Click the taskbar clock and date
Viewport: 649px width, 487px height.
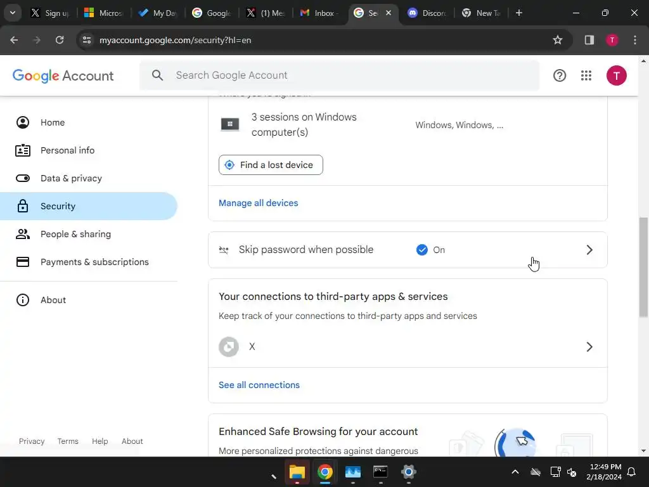tap(604, 472)
